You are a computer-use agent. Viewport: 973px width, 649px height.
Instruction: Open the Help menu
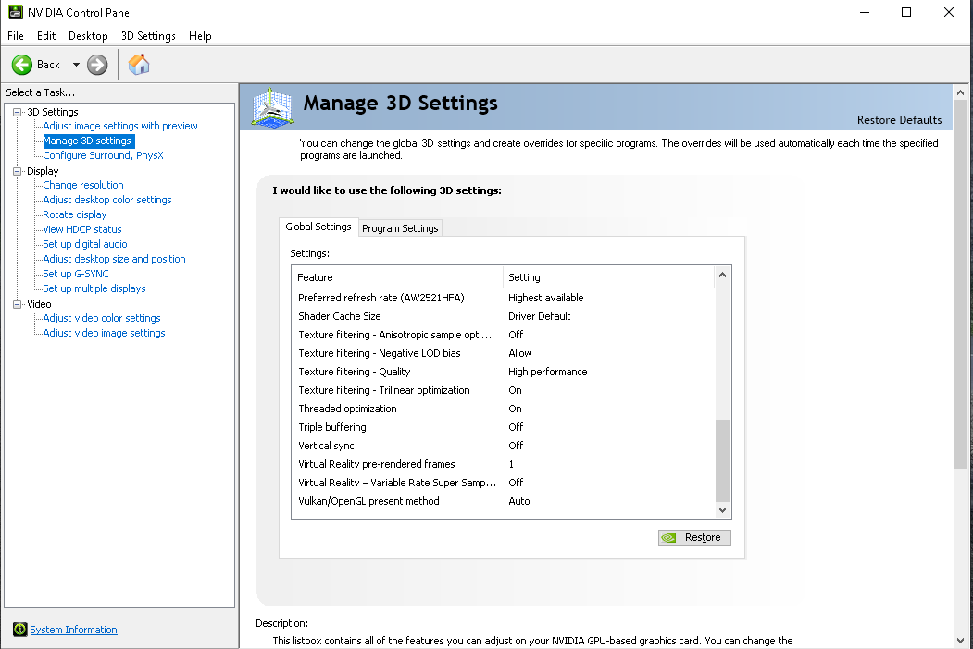coord(200,36)
